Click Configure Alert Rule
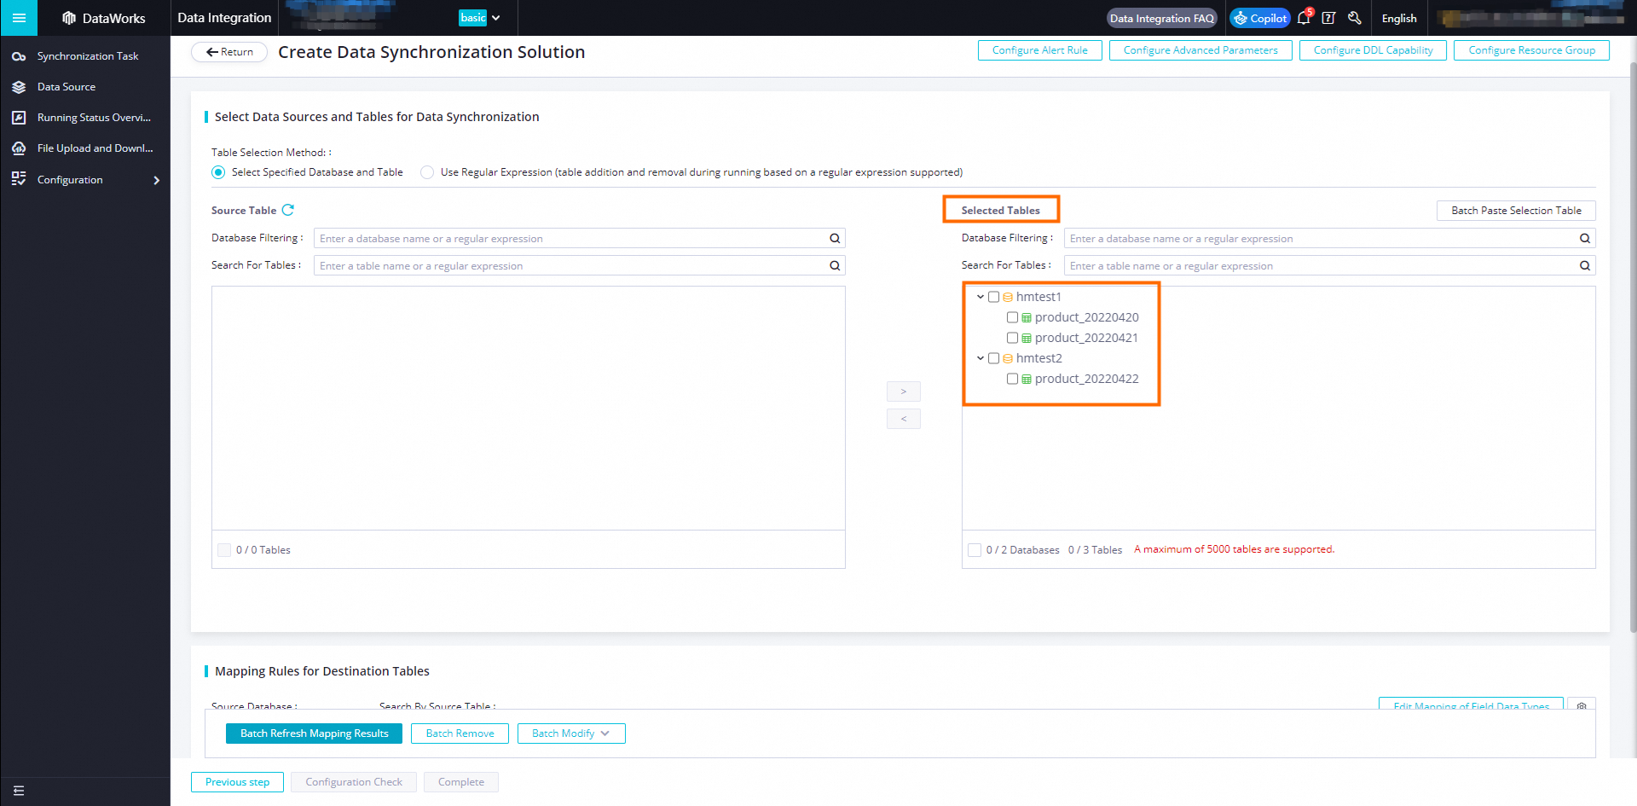Image resolution: width=1637 pixels, height=806 pixels. 1040,50
